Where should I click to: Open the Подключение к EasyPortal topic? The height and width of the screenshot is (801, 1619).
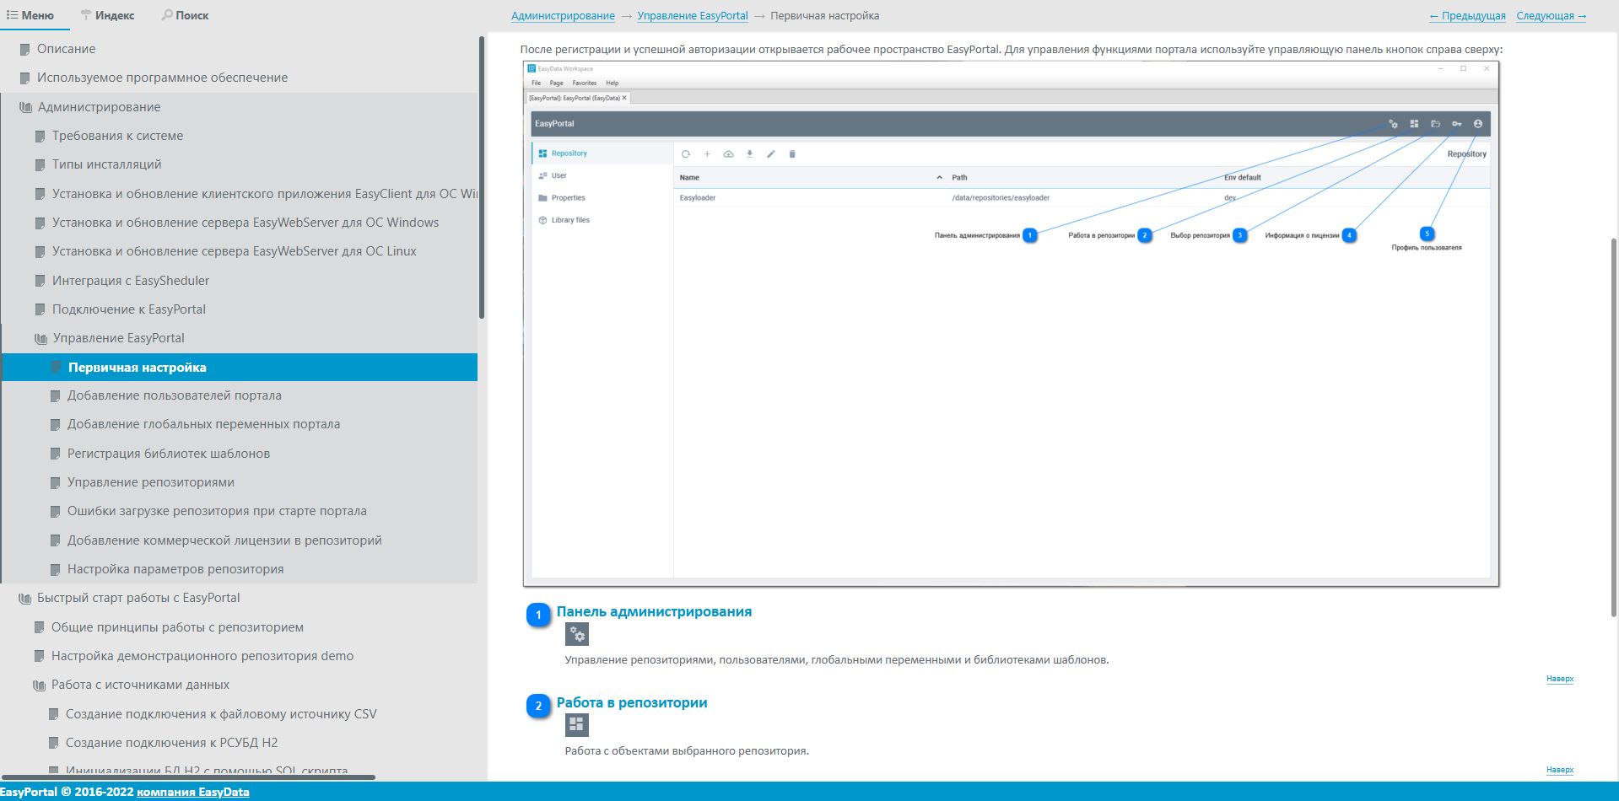click(x=128, y=309)
